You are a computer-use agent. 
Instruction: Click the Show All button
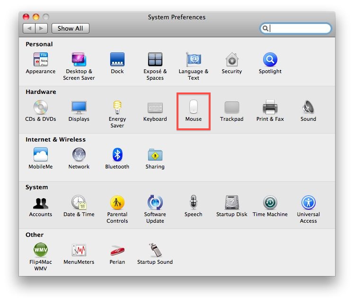(x=70, y=28)
